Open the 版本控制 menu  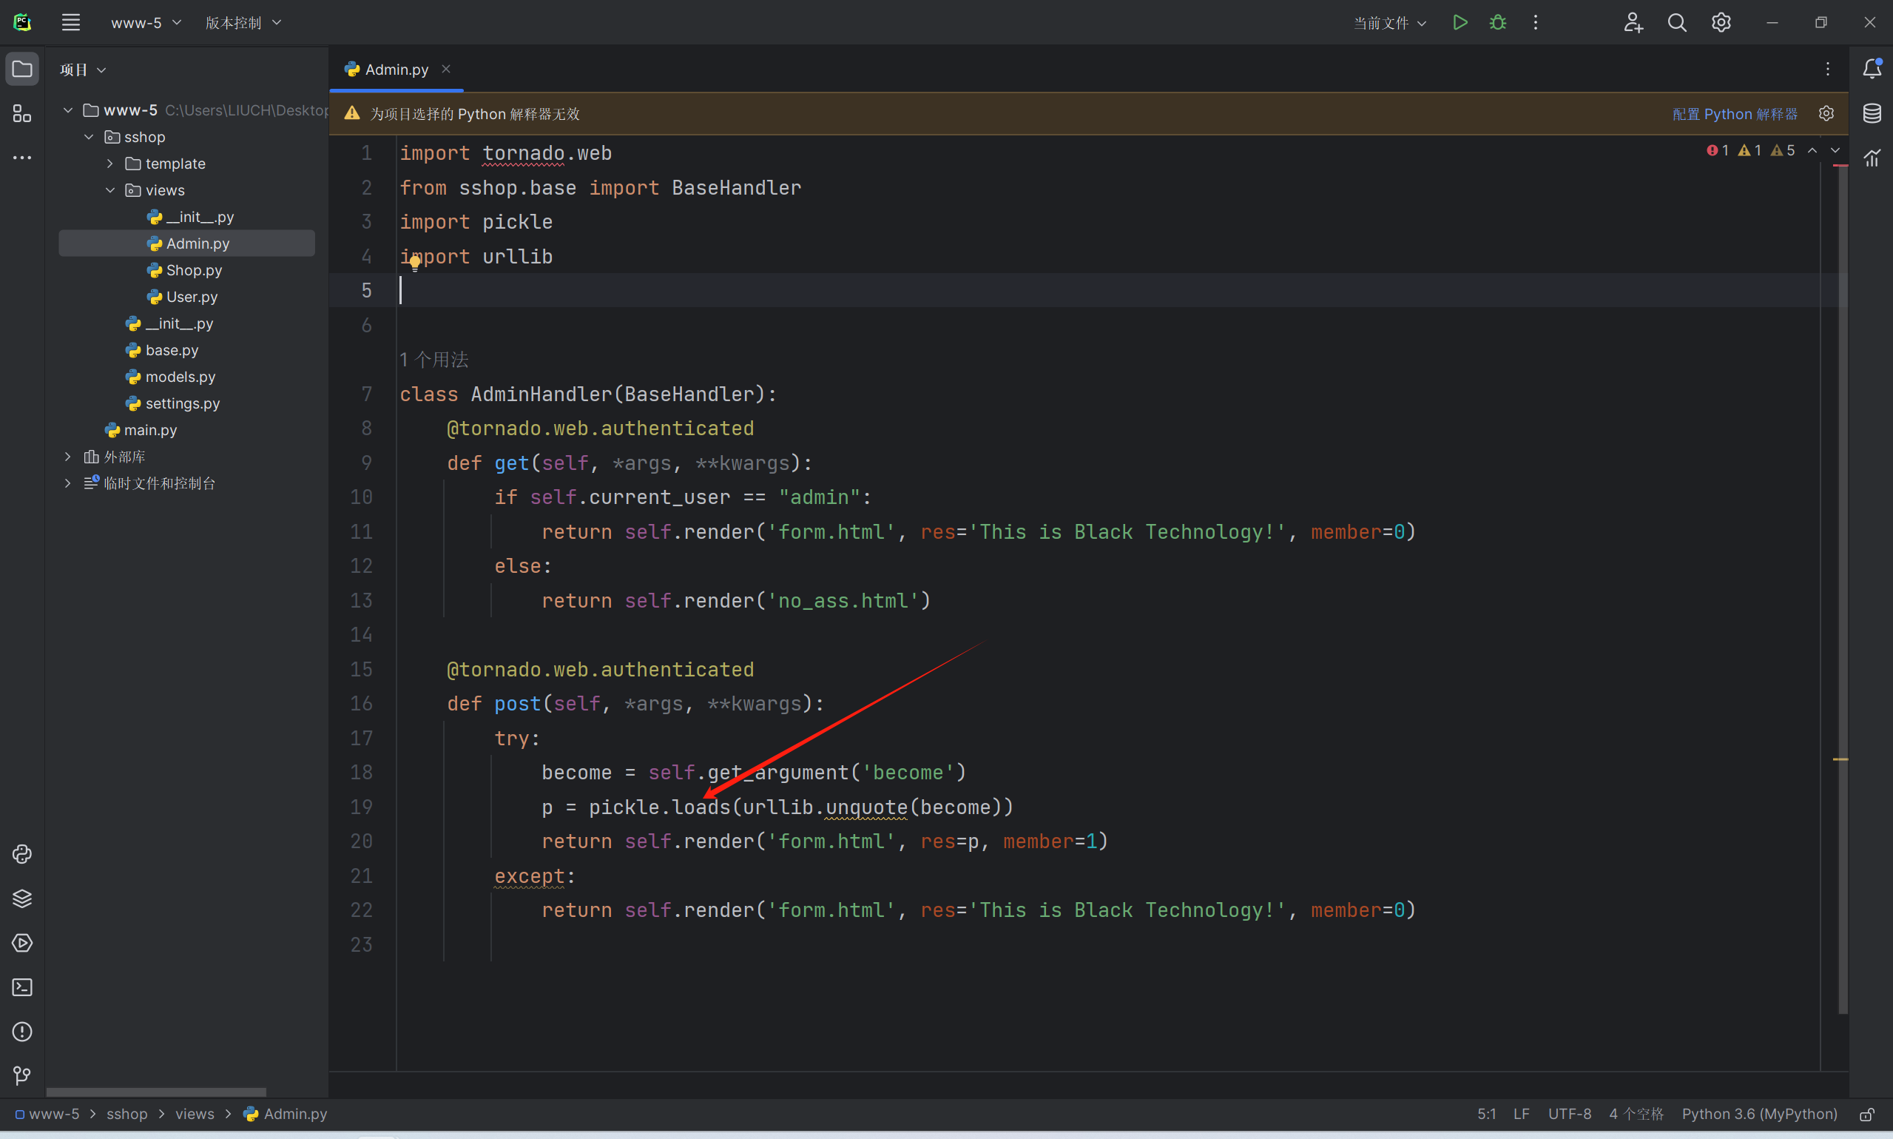coord(243,23)
